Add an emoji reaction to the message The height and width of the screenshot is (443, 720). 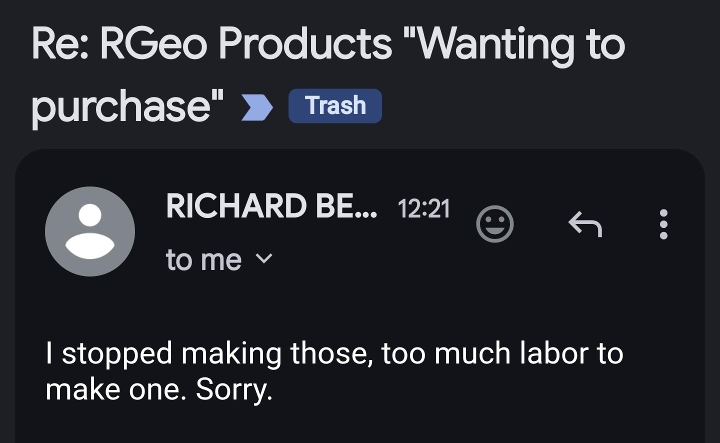(494, 224)
